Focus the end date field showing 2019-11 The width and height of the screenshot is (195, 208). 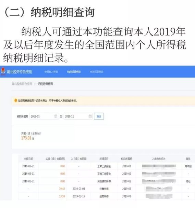(x=78, y=116)
